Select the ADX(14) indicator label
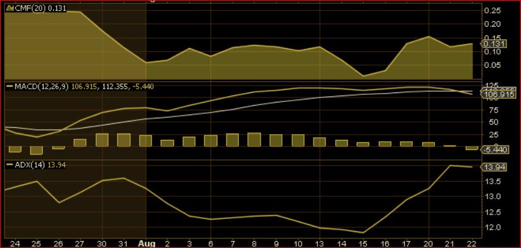The image size is (521, 248). (x=30, y=165)
